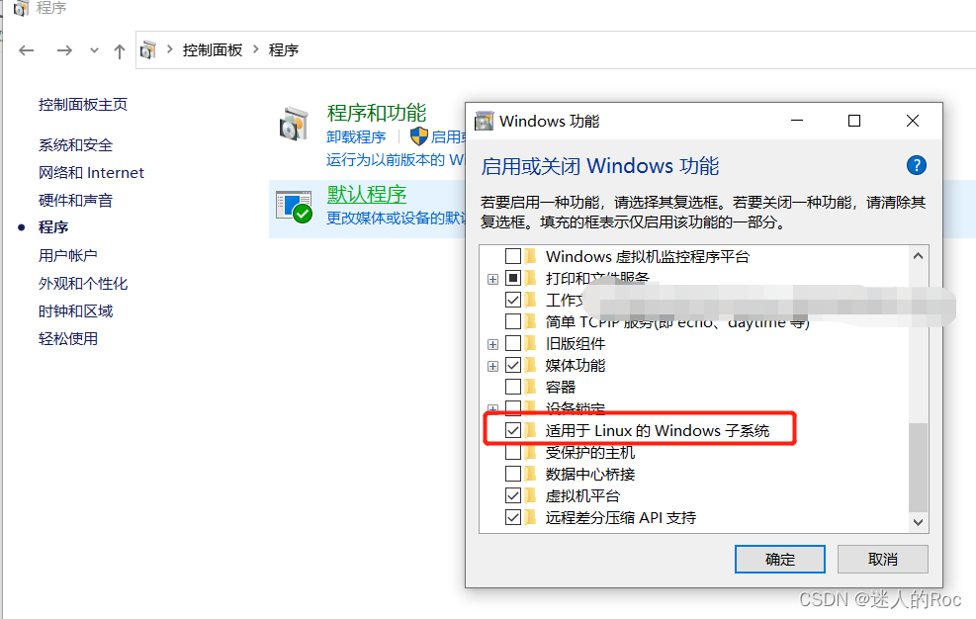Click the 确定 button
Screen dimensions: 976x619
pos(780,560)
